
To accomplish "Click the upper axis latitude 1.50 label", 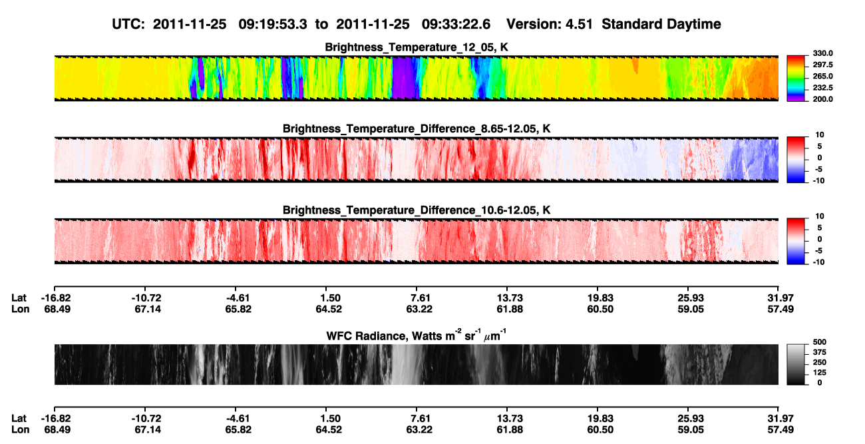I will coord(330,298).
